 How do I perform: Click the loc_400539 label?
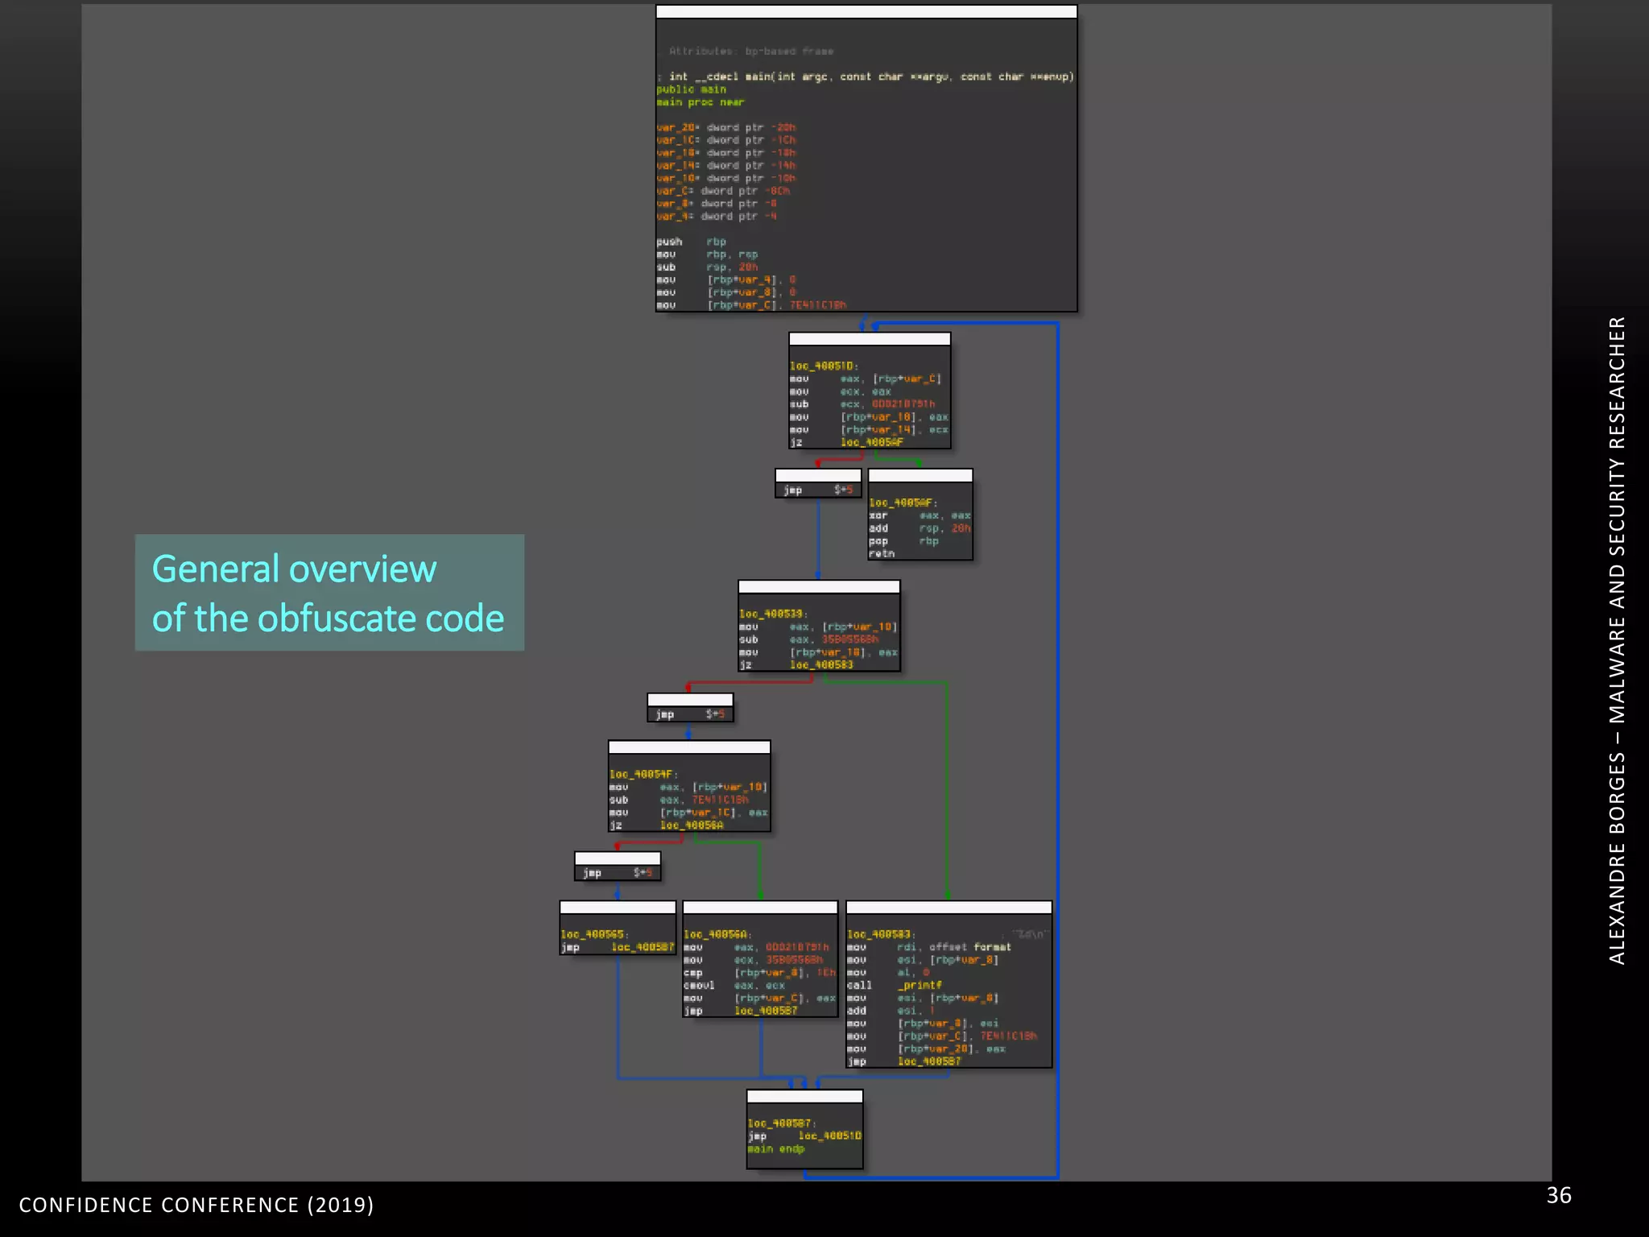pyautogui.click(x=773, y=614)
